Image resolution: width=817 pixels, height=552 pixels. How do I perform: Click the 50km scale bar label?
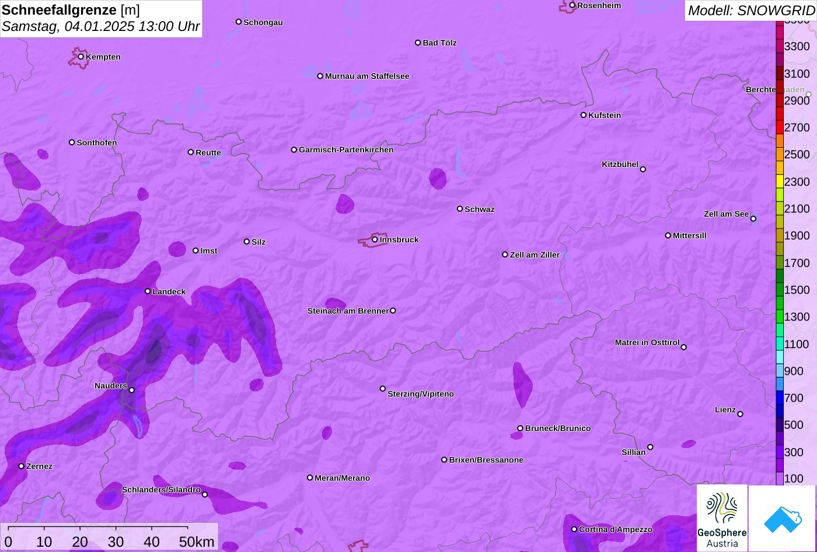[197, 541]
